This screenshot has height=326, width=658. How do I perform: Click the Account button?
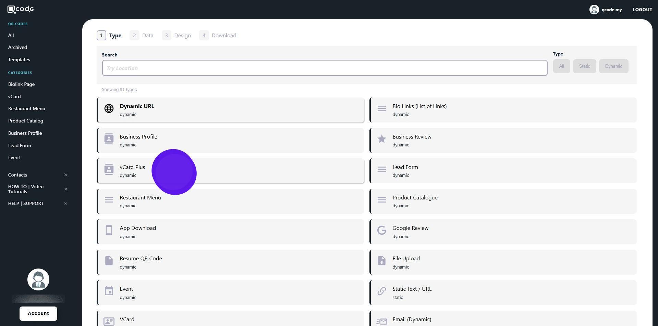38,314
